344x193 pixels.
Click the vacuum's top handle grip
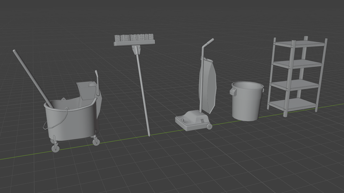(x=207, y=43)
